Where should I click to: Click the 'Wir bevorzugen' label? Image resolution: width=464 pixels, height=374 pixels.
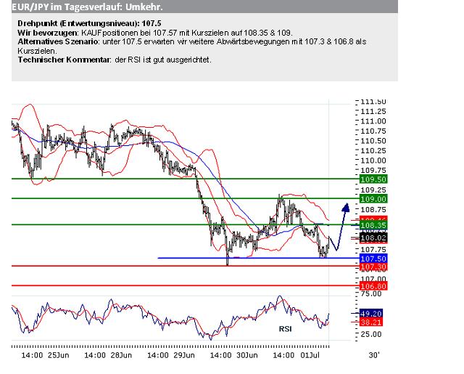tap(48, 33)
